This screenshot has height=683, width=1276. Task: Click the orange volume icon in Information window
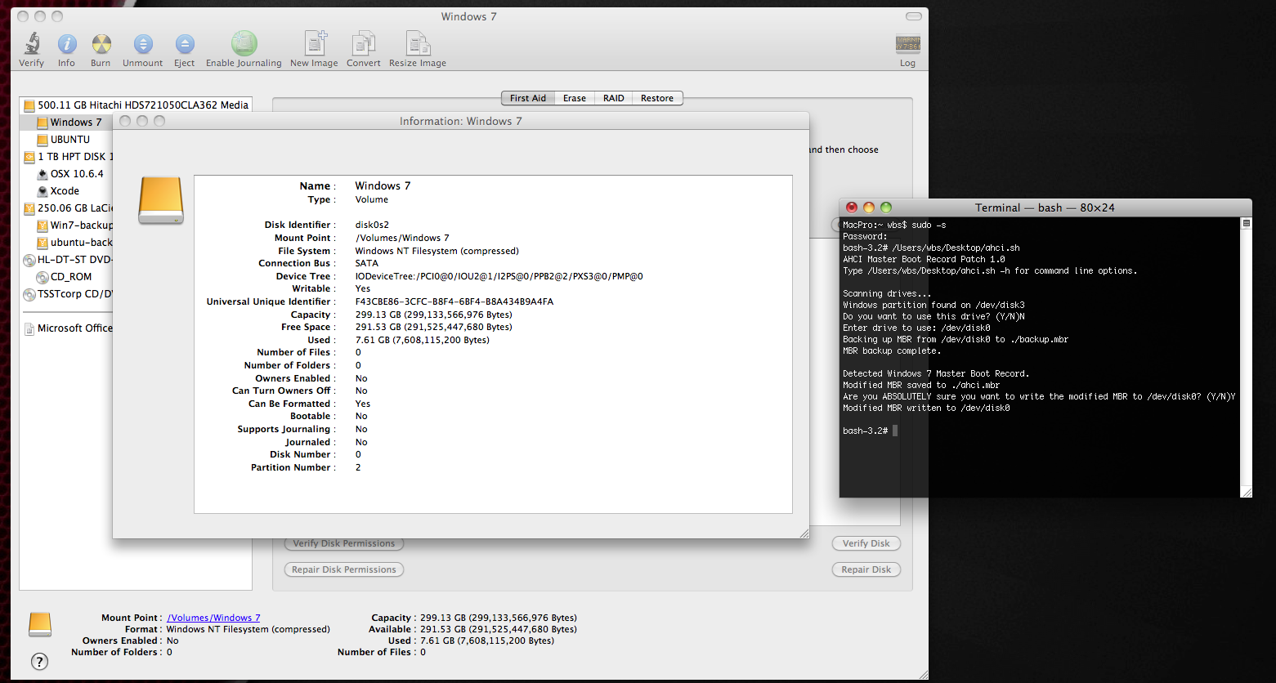(161, 201)
